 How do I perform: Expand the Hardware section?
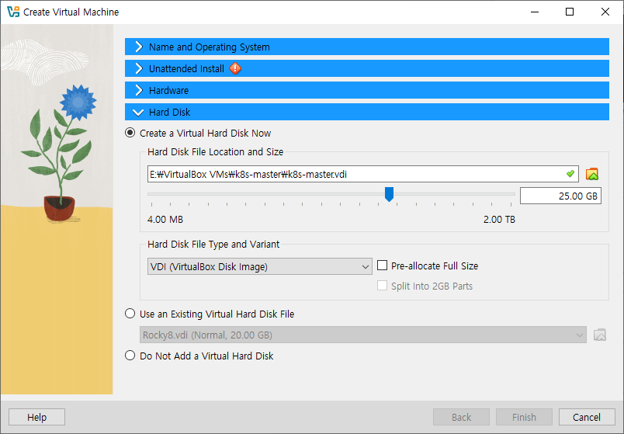click(366, 90)
